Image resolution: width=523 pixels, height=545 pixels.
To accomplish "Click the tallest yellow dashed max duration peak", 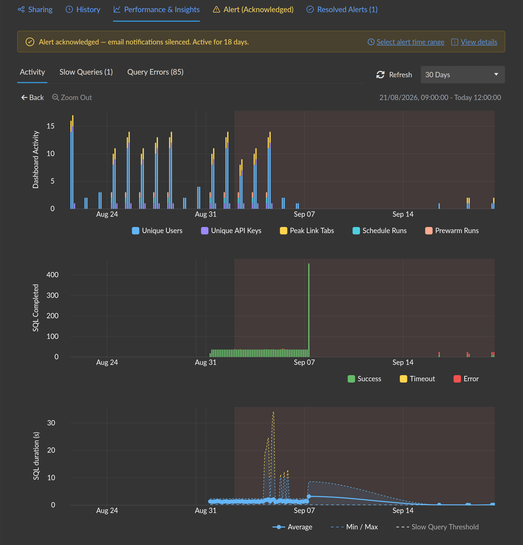I will click(x=273, y=412).
